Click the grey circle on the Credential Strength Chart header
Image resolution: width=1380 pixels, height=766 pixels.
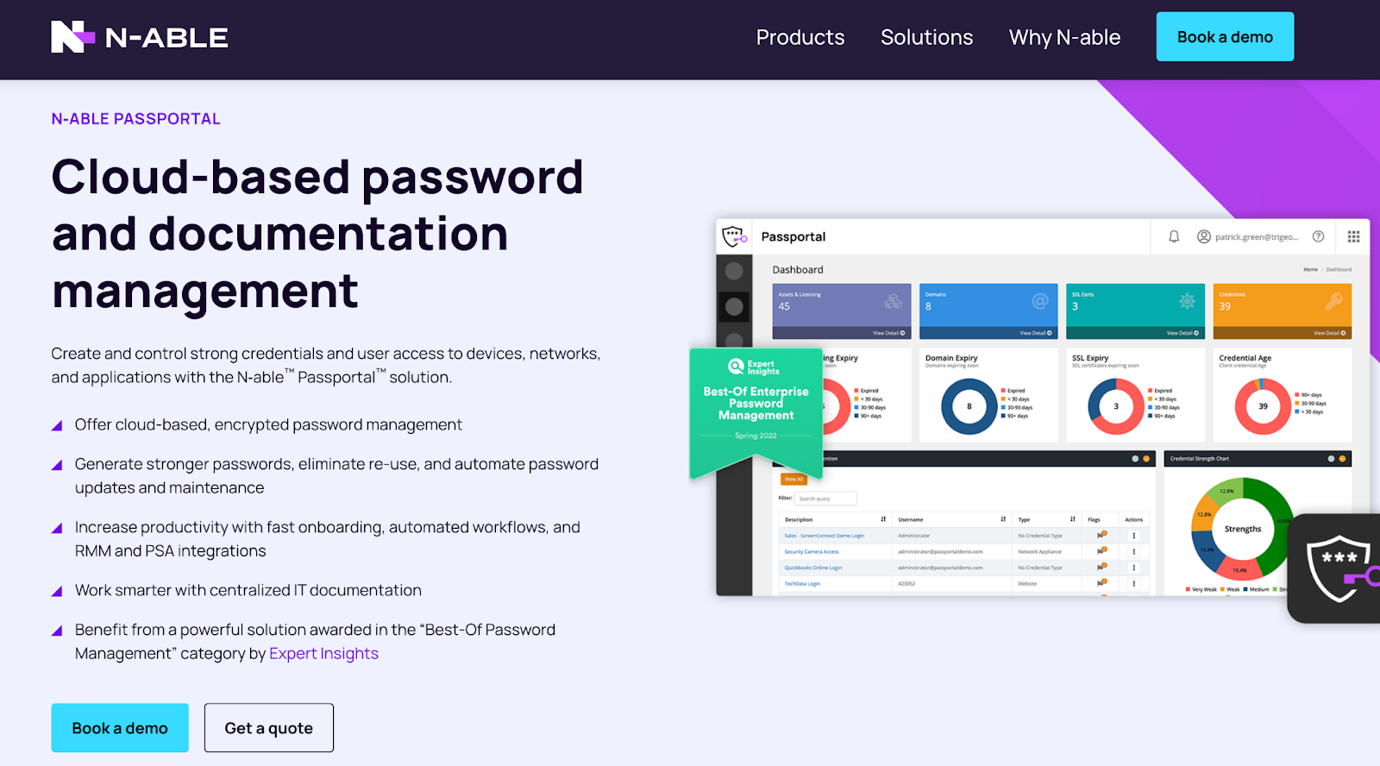[x=1331, y=459]
